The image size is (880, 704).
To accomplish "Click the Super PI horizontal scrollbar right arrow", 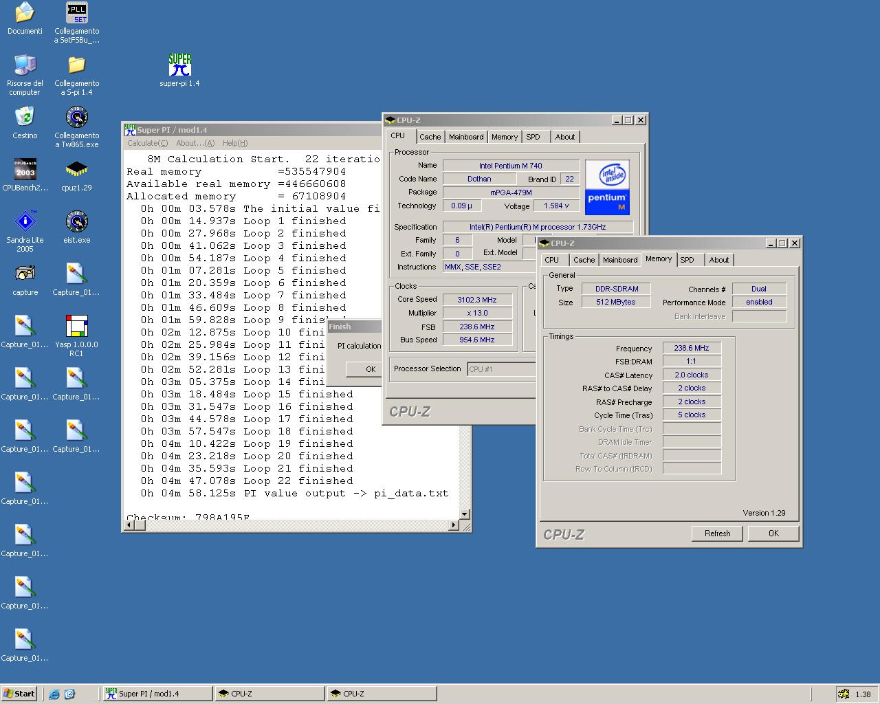I will coord(454,525).
